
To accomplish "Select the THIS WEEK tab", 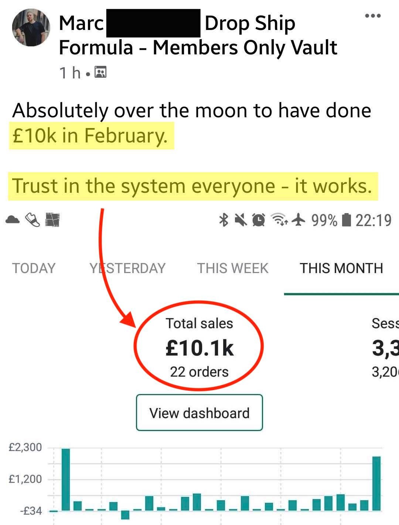I will coord(233,268).
